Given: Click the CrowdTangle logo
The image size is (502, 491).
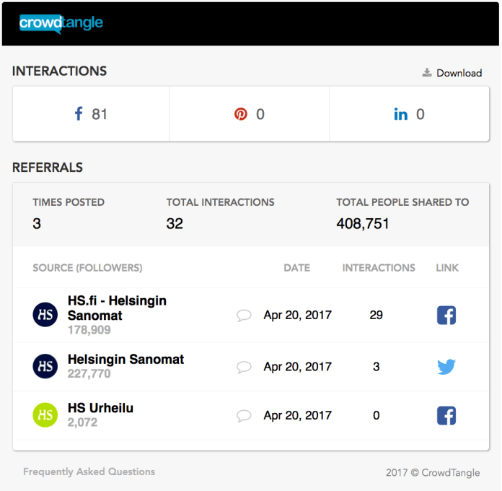Looking at the screenshot, I should (x=61, y=23).
